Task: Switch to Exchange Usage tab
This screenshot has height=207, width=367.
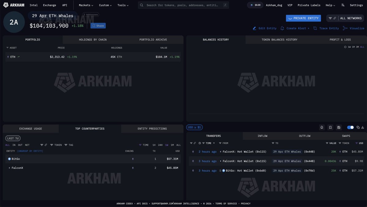Action: pyautogui.click(x=31, y=129)
